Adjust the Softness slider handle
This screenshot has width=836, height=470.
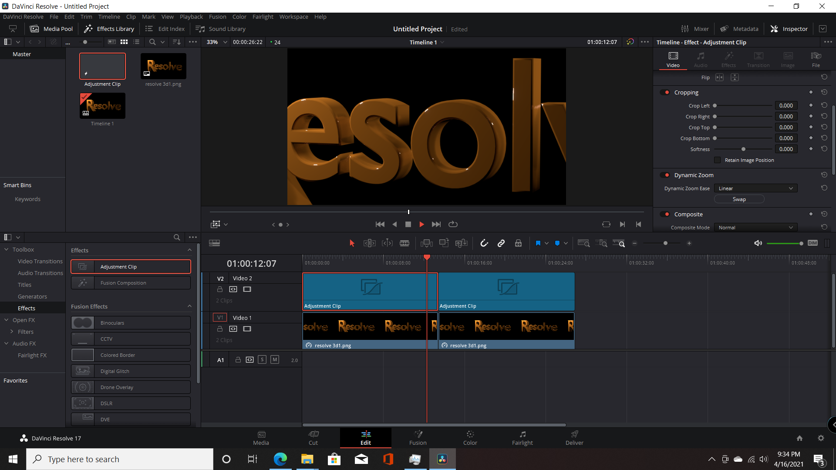tap(743, 149)
